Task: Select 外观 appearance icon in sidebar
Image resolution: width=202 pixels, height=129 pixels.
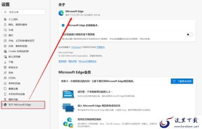Action: tap(5, 30)
